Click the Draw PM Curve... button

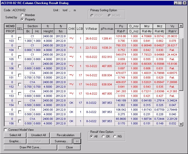point(30,147)
